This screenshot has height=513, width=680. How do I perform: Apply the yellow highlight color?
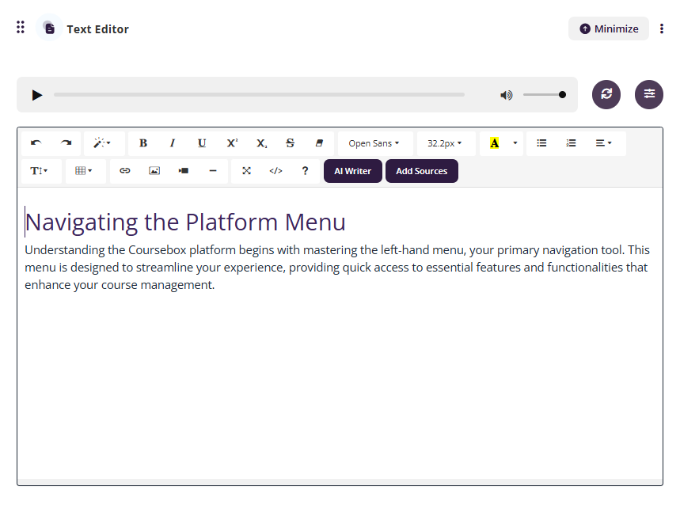[x=495, y=143]
